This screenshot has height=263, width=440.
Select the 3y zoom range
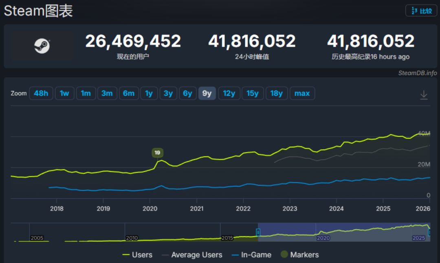pos(168,93)
